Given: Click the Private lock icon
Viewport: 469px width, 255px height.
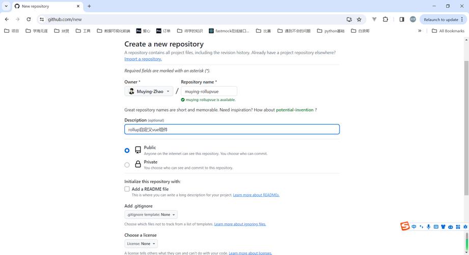Looking at the screenshot, I should (x=138, y=164).
